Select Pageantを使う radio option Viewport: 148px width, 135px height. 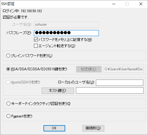8,116
